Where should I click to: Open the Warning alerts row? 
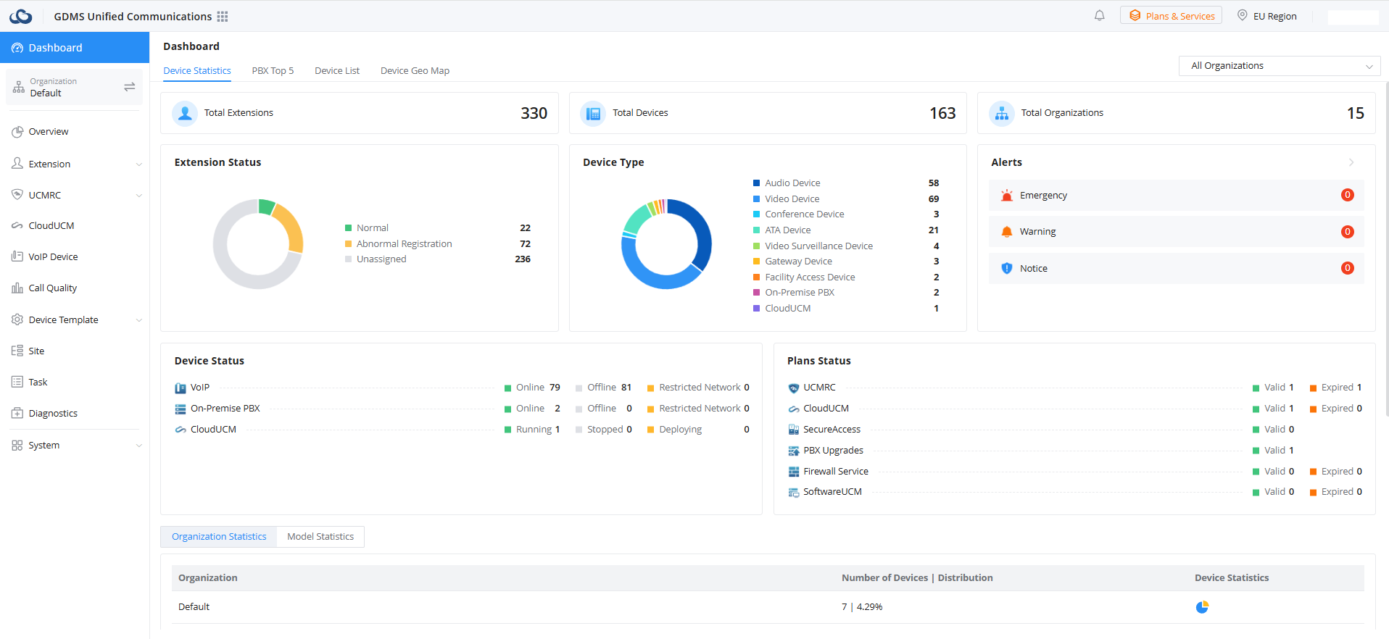[x=1176, y=232]
